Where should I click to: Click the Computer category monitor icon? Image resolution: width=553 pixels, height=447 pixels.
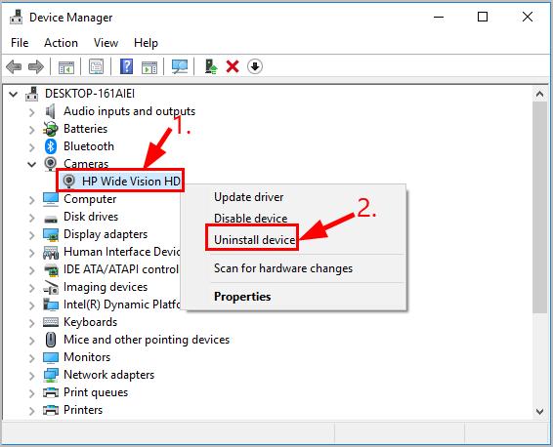51,199
